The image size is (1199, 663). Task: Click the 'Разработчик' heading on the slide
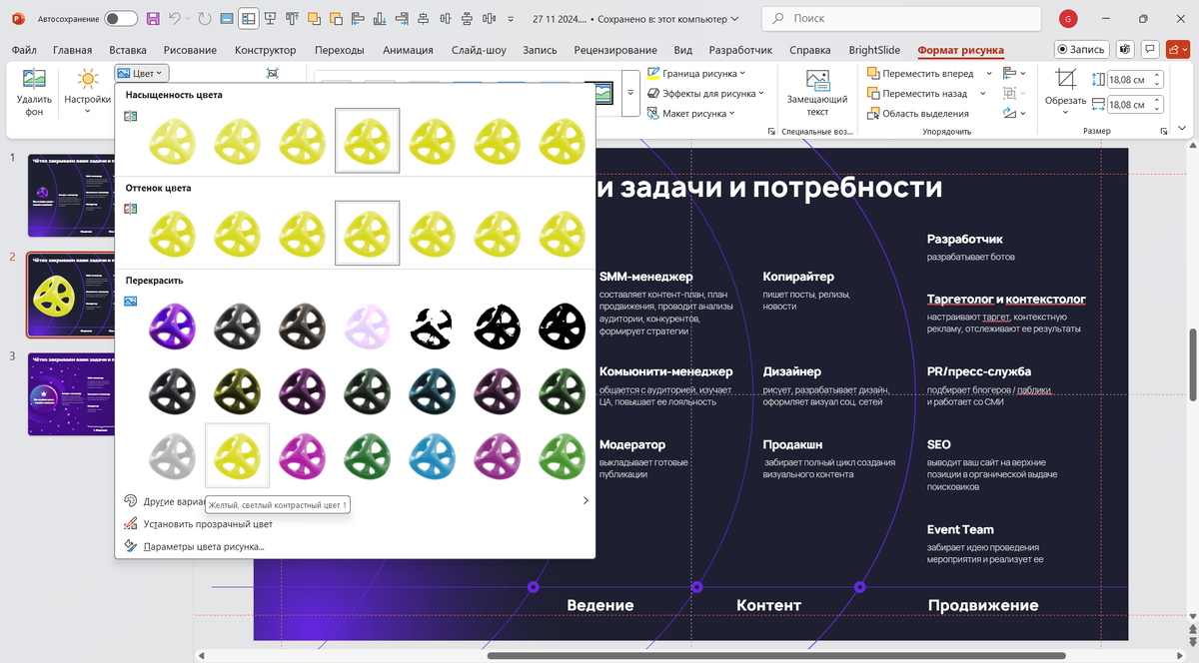tap(964, 240)
